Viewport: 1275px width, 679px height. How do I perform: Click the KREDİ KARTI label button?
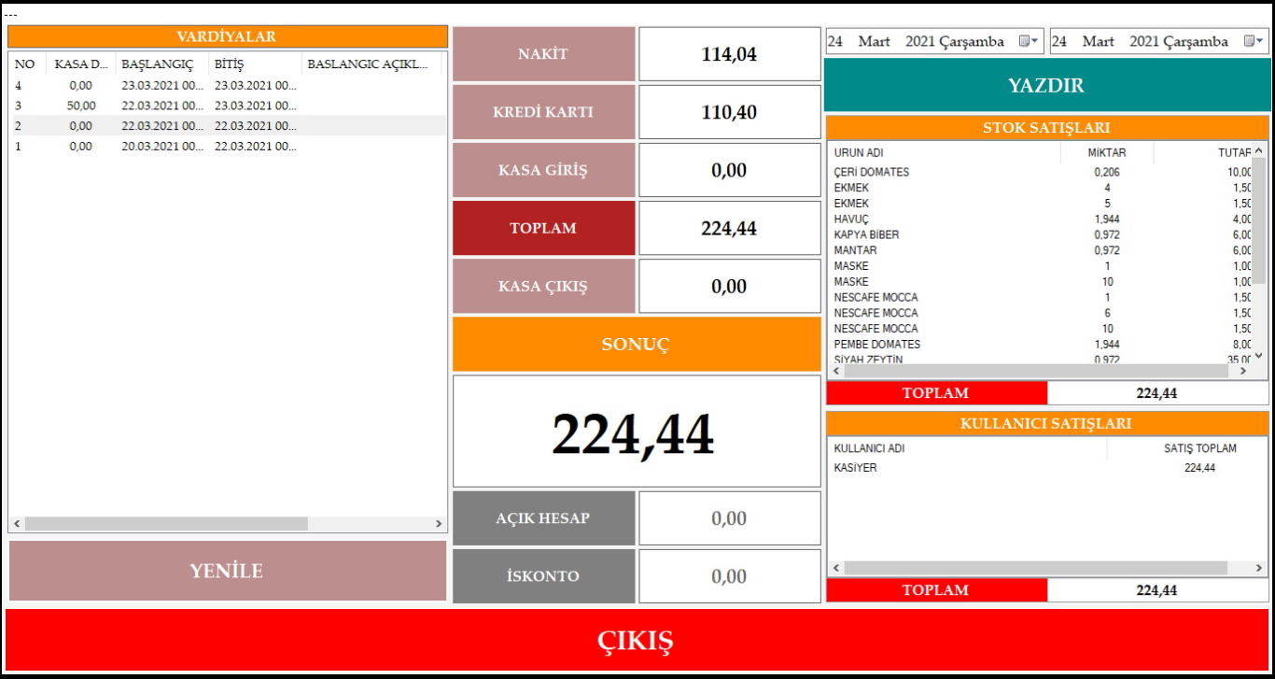click(x=543, y=112)
